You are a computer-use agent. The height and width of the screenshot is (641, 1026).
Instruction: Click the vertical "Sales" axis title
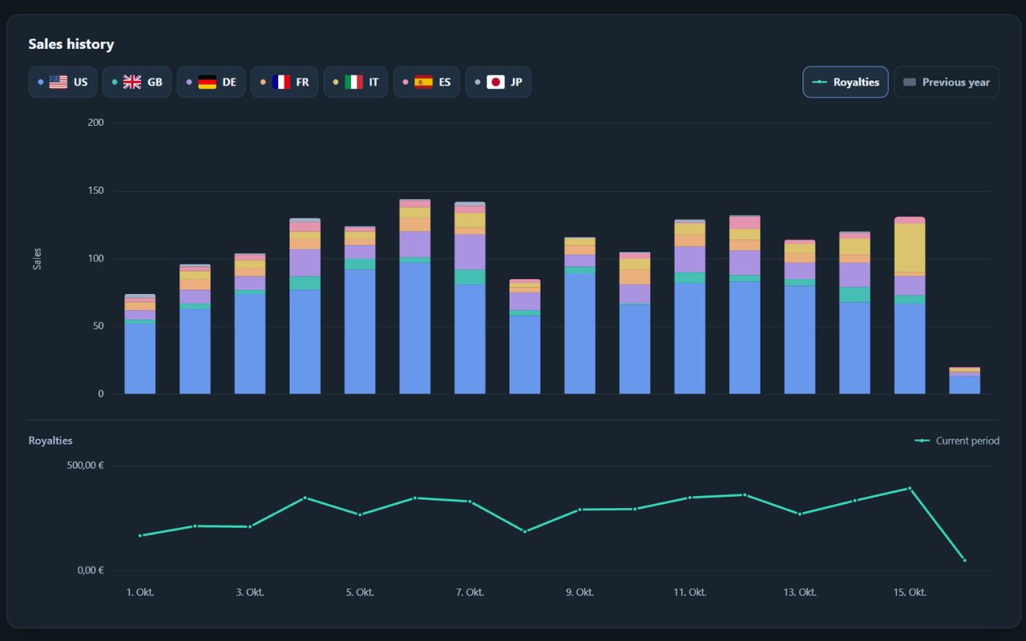tap(37, 258)
